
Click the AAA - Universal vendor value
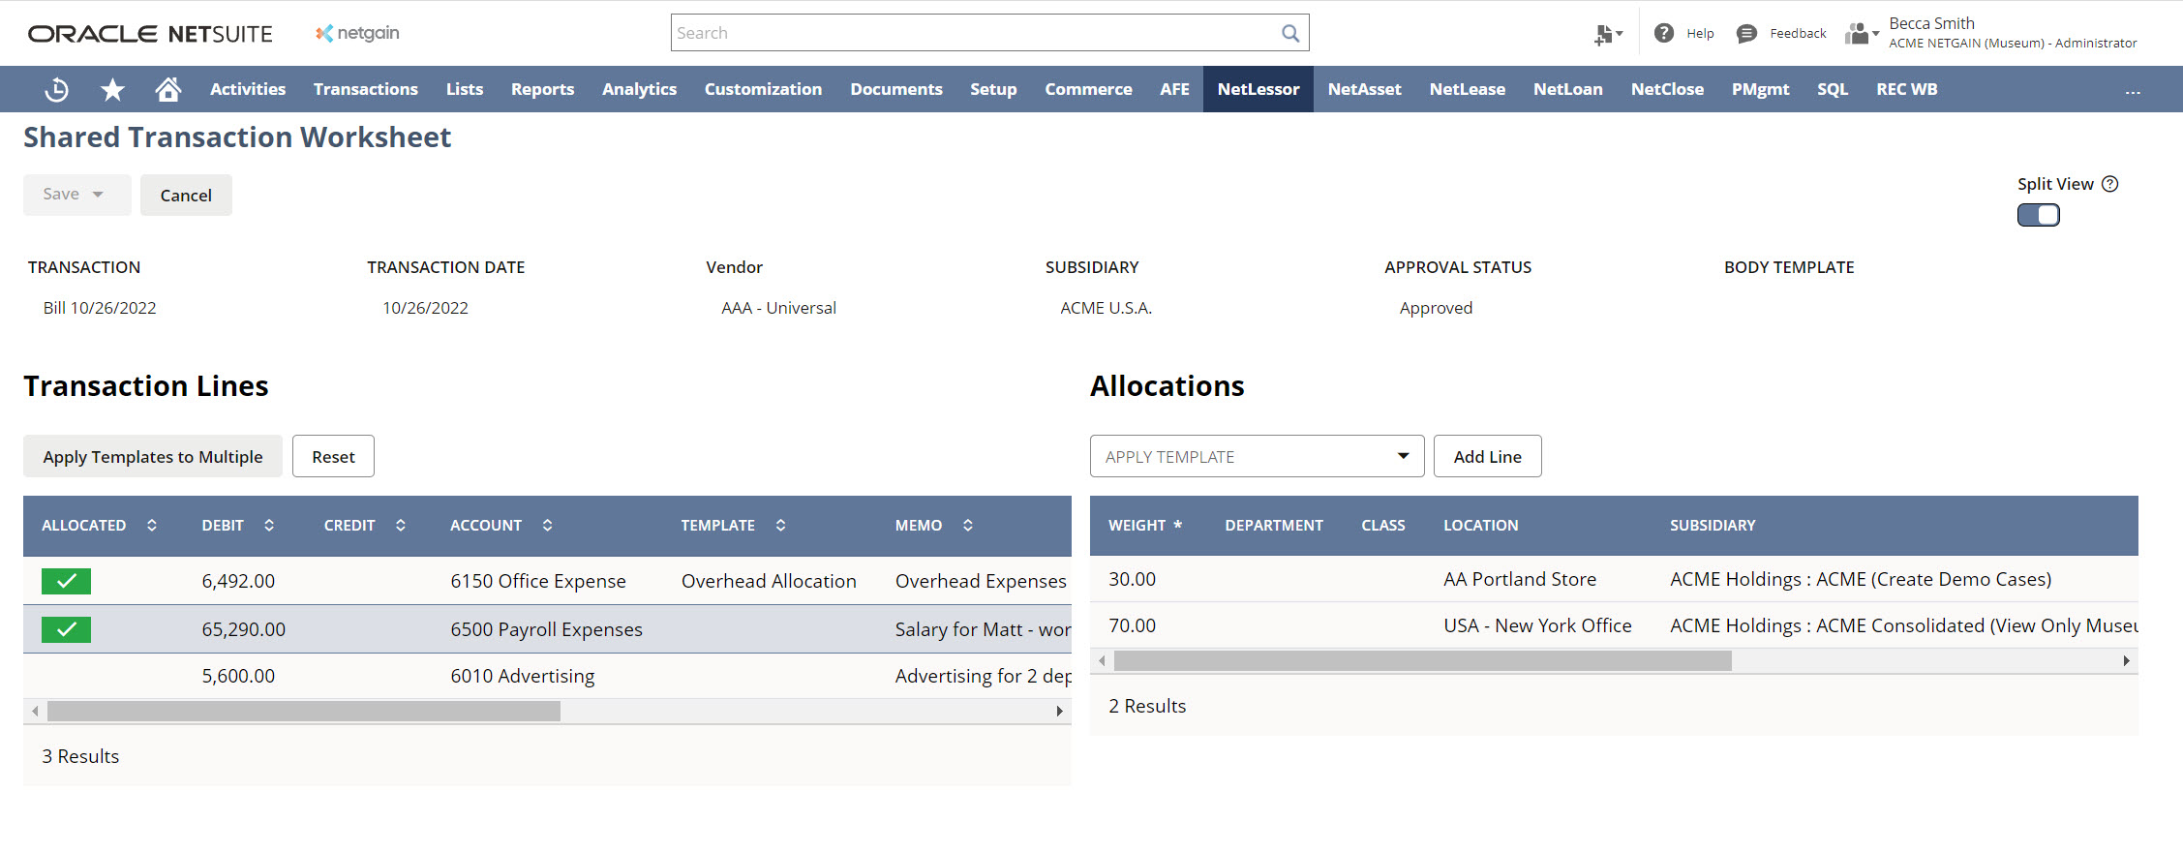tap(778, 308)
